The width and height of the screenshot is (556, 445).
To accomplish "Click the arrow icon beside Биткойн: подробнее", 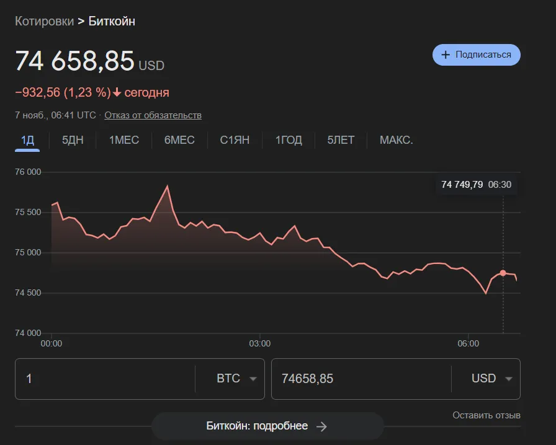I will point(321,426).
